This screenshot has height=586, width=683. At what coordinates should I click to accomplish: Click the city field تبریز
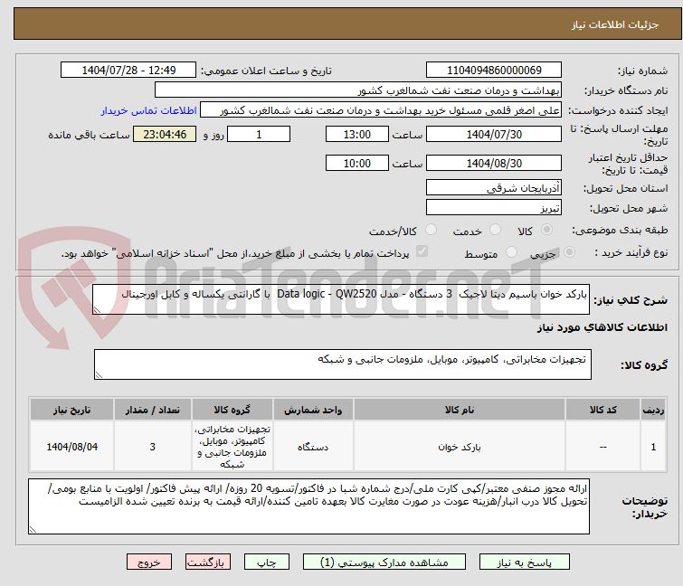494,207
